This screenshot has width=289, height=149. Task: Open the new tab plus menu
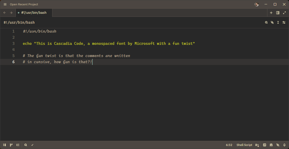[271, 12]
